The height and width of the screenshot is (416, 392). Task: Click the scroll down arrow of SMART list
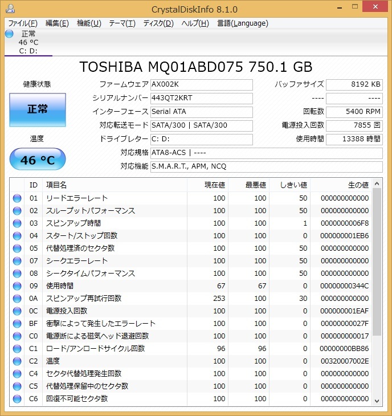[377, 401]
